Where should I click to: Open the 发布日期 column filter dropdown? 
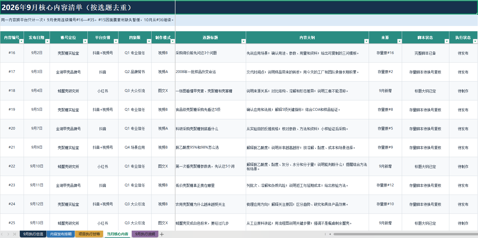[47, 41]
